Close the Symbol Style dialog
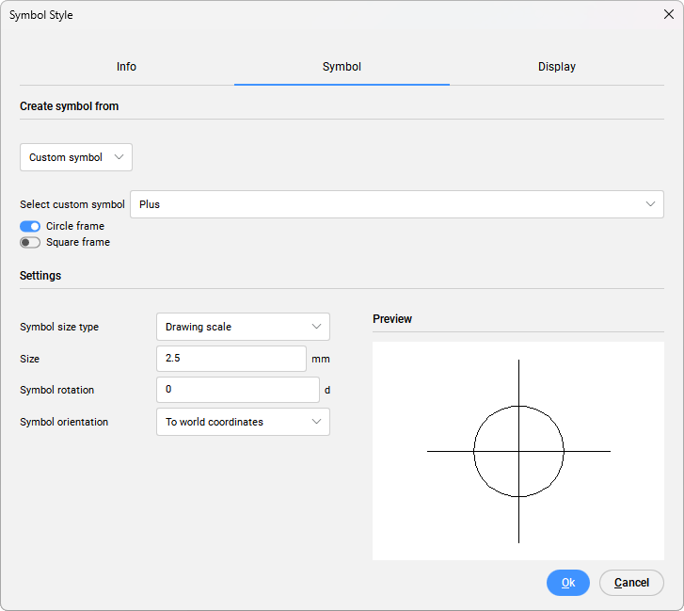This screenshot has height=611, width=684. [x=668, y=14]
